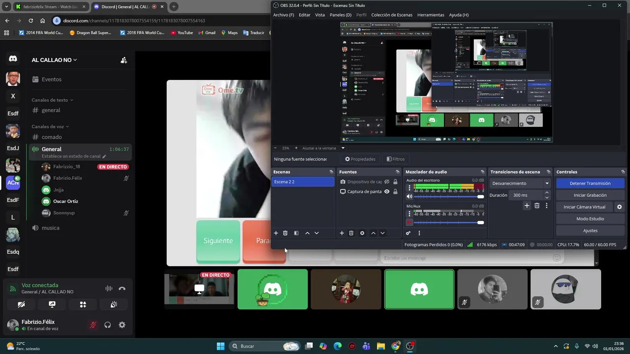Enable Modo Estudio
Viewport: 630px width, 354px height.
pos(590,219)
